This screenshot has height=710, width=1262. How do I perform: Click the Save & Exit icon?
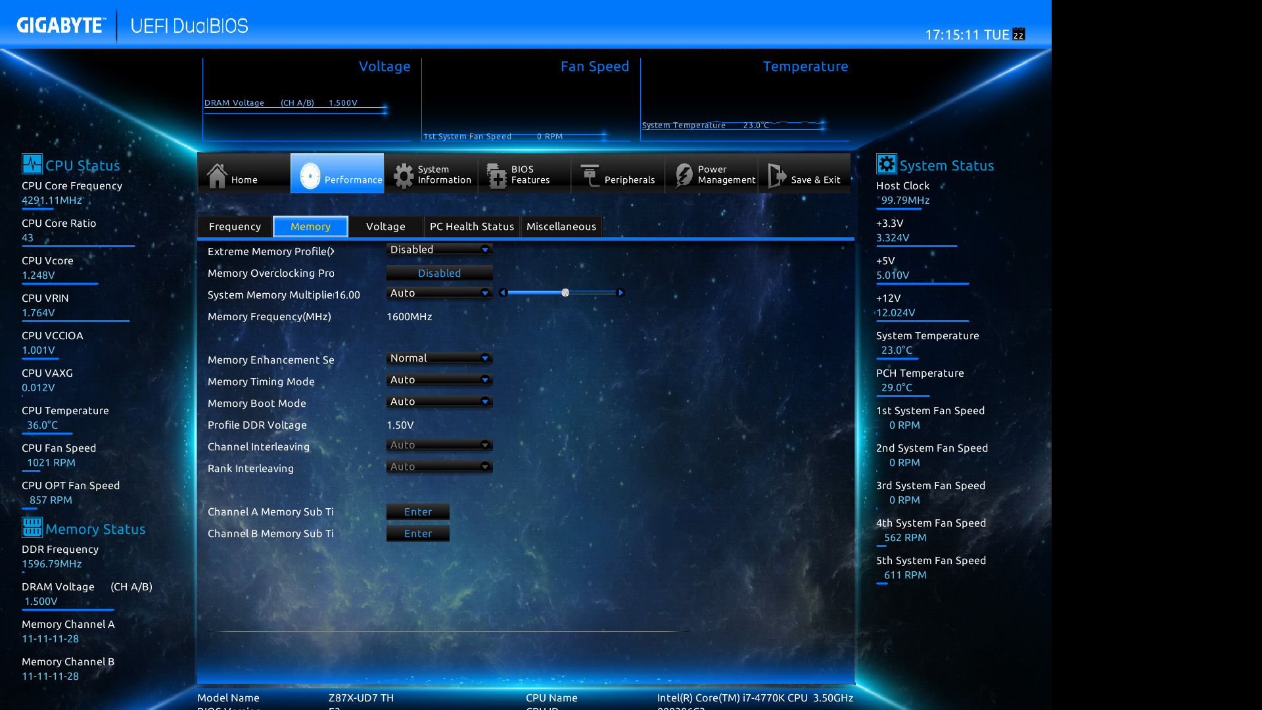[x=777, y=175]
